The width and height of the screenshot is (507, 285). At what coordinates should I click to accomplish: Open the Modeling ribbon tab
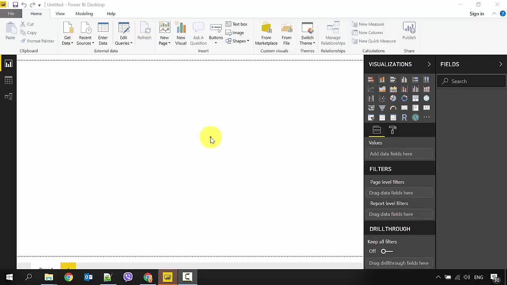click(x=84, y=13)
